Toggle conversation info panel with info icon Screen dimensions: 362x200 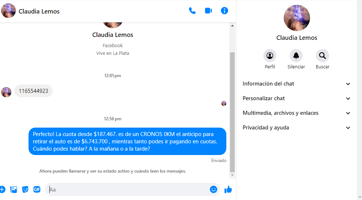coord(225,11)
